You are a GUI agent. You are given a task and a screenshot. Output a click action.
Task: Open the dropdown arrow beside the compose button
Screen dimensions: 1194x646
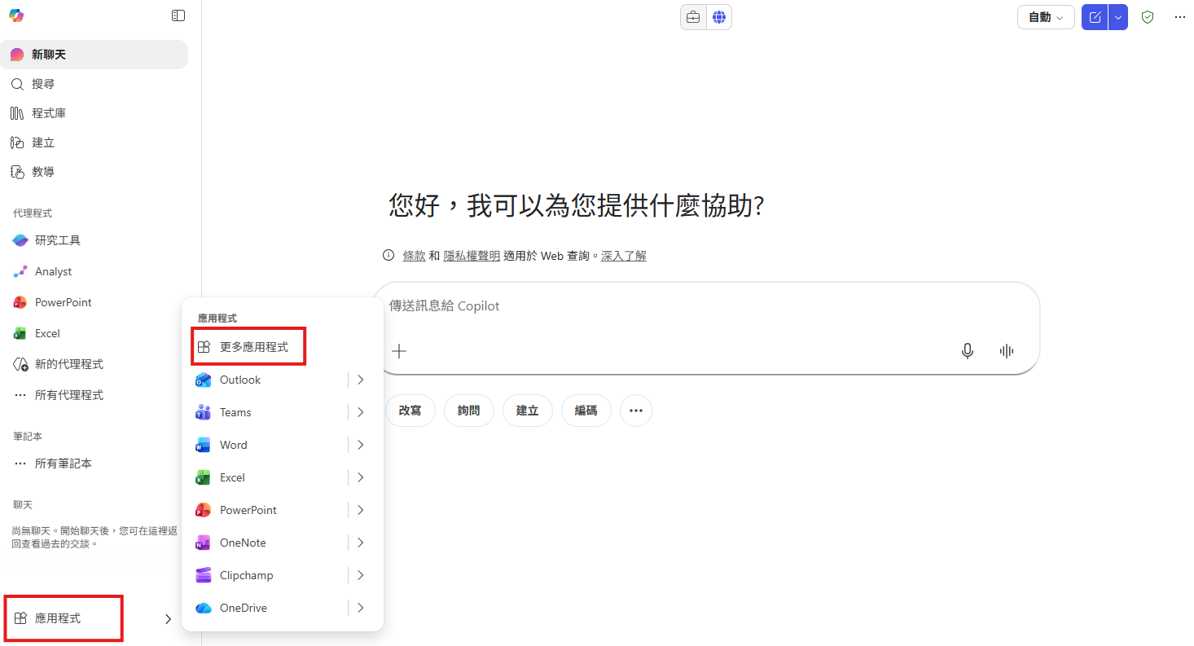point(1118,17)
